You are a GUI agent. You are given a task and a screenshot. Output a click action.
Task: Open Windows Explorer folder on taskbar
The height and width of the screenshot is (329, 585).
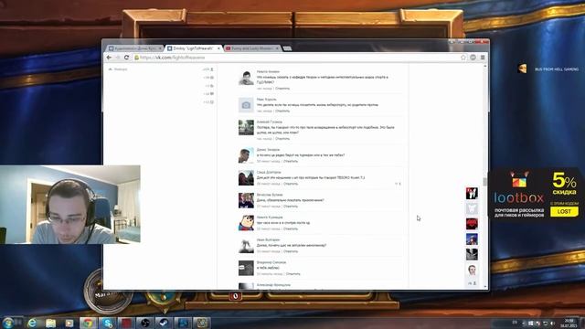pos(51,323)
